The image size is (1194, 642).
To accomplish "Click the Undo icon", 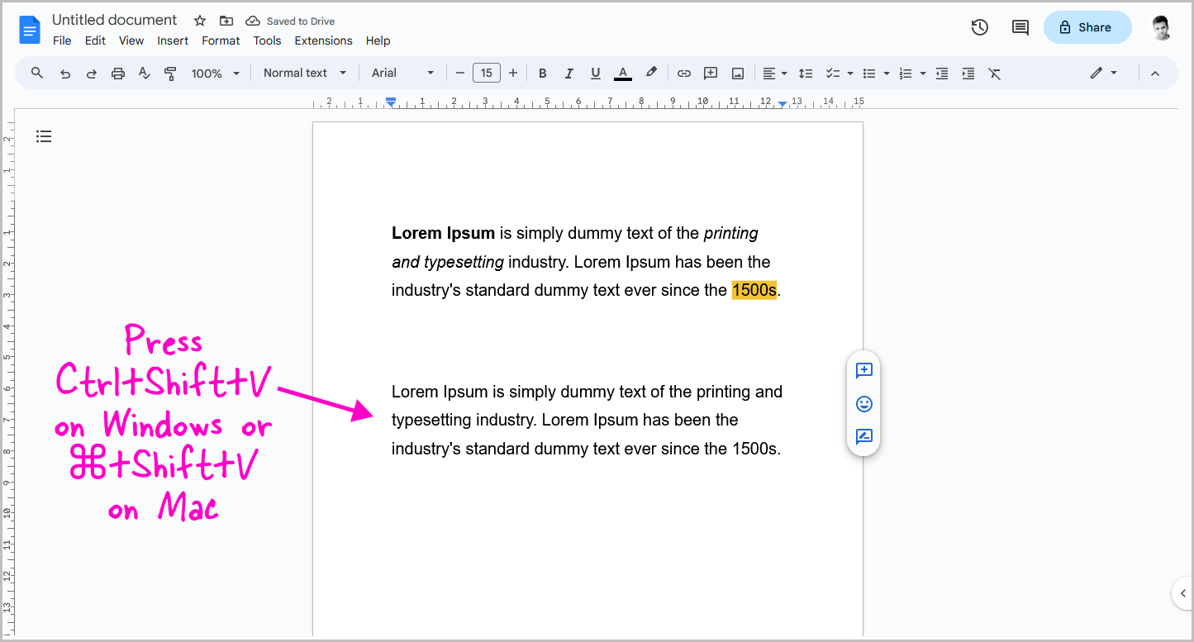I will click(x=65, y=73).
